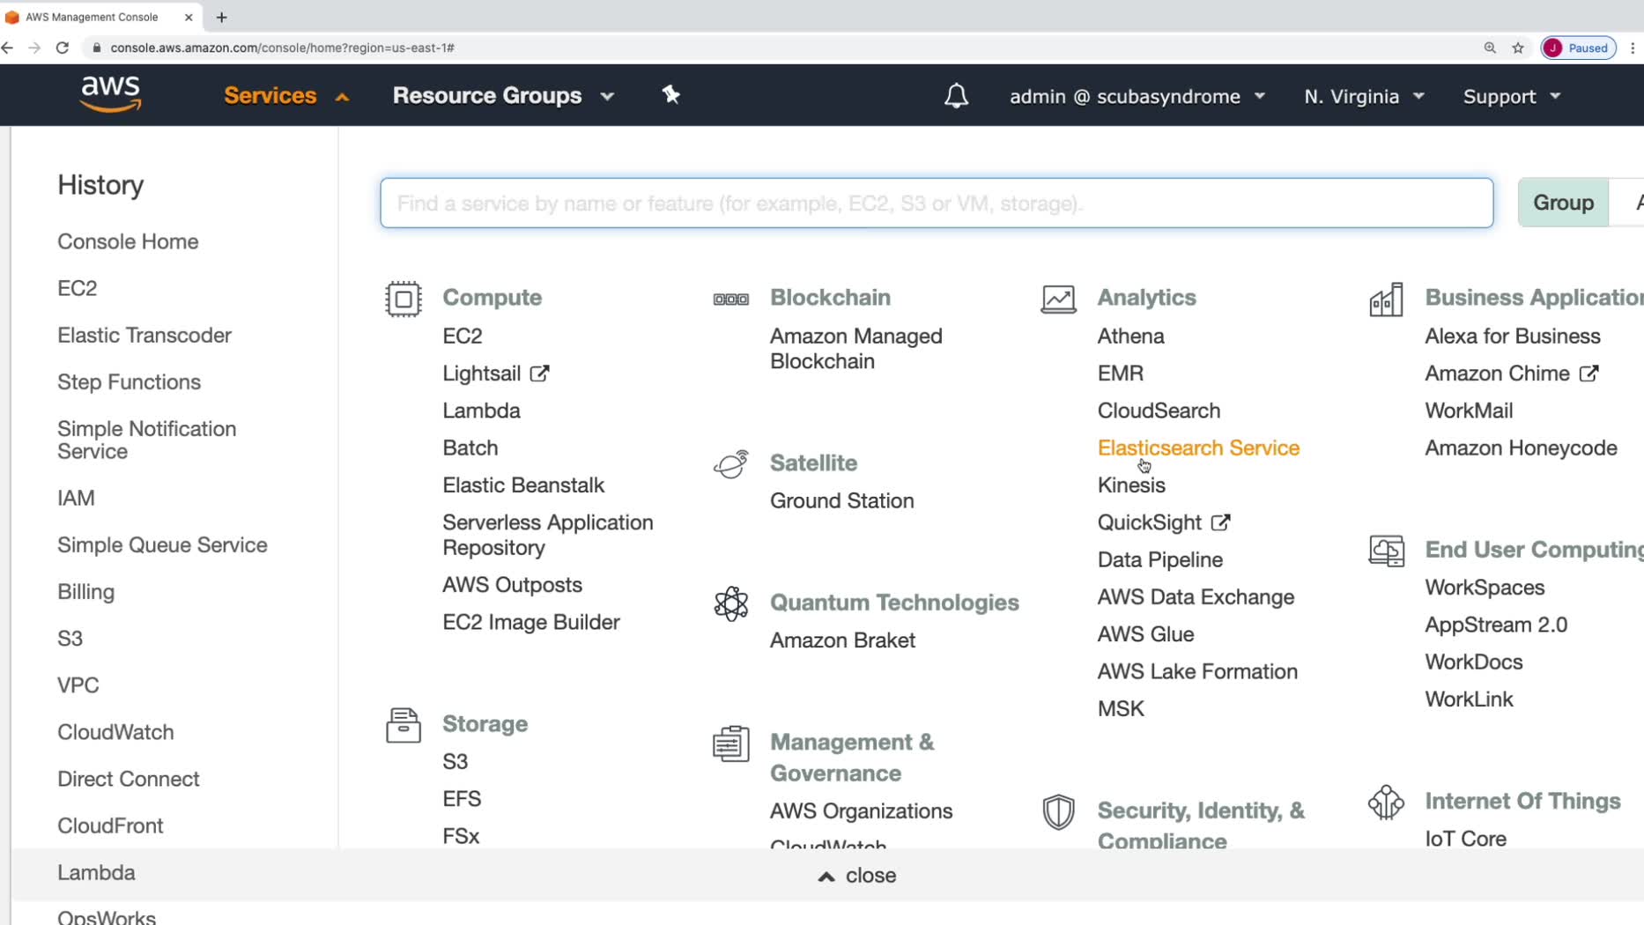Click the Security shield icon

1058,811
